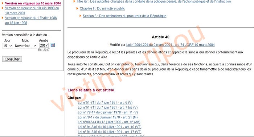The image size is (254, 137).
Task: Open the calendar date picker icon
Action: pyautogui.click(x=53, y=45)
